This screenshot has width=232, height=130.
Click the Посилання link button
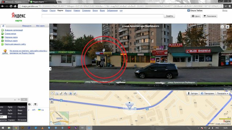pyautogui.click(x=210, y=16)
